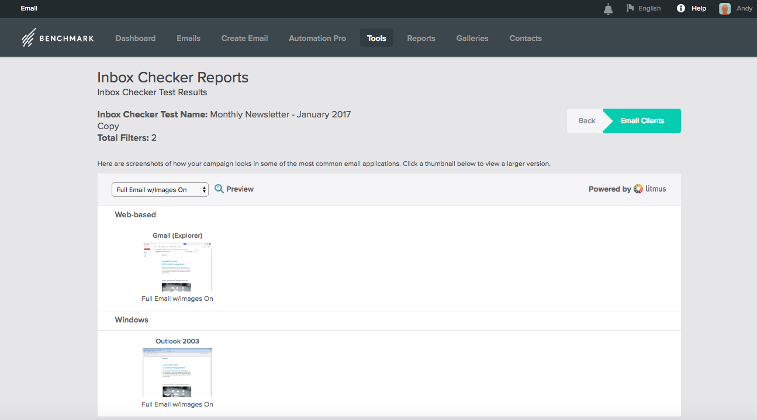Click the Email Clients button
757x420 pixels.
642,121
